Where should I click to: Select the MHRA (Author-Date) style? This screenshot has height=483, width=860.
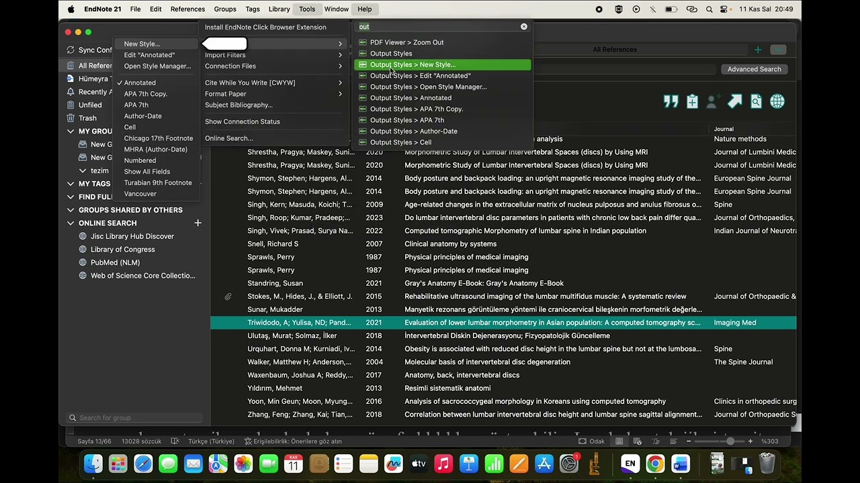pyautogui.click(x=157, y=150)
